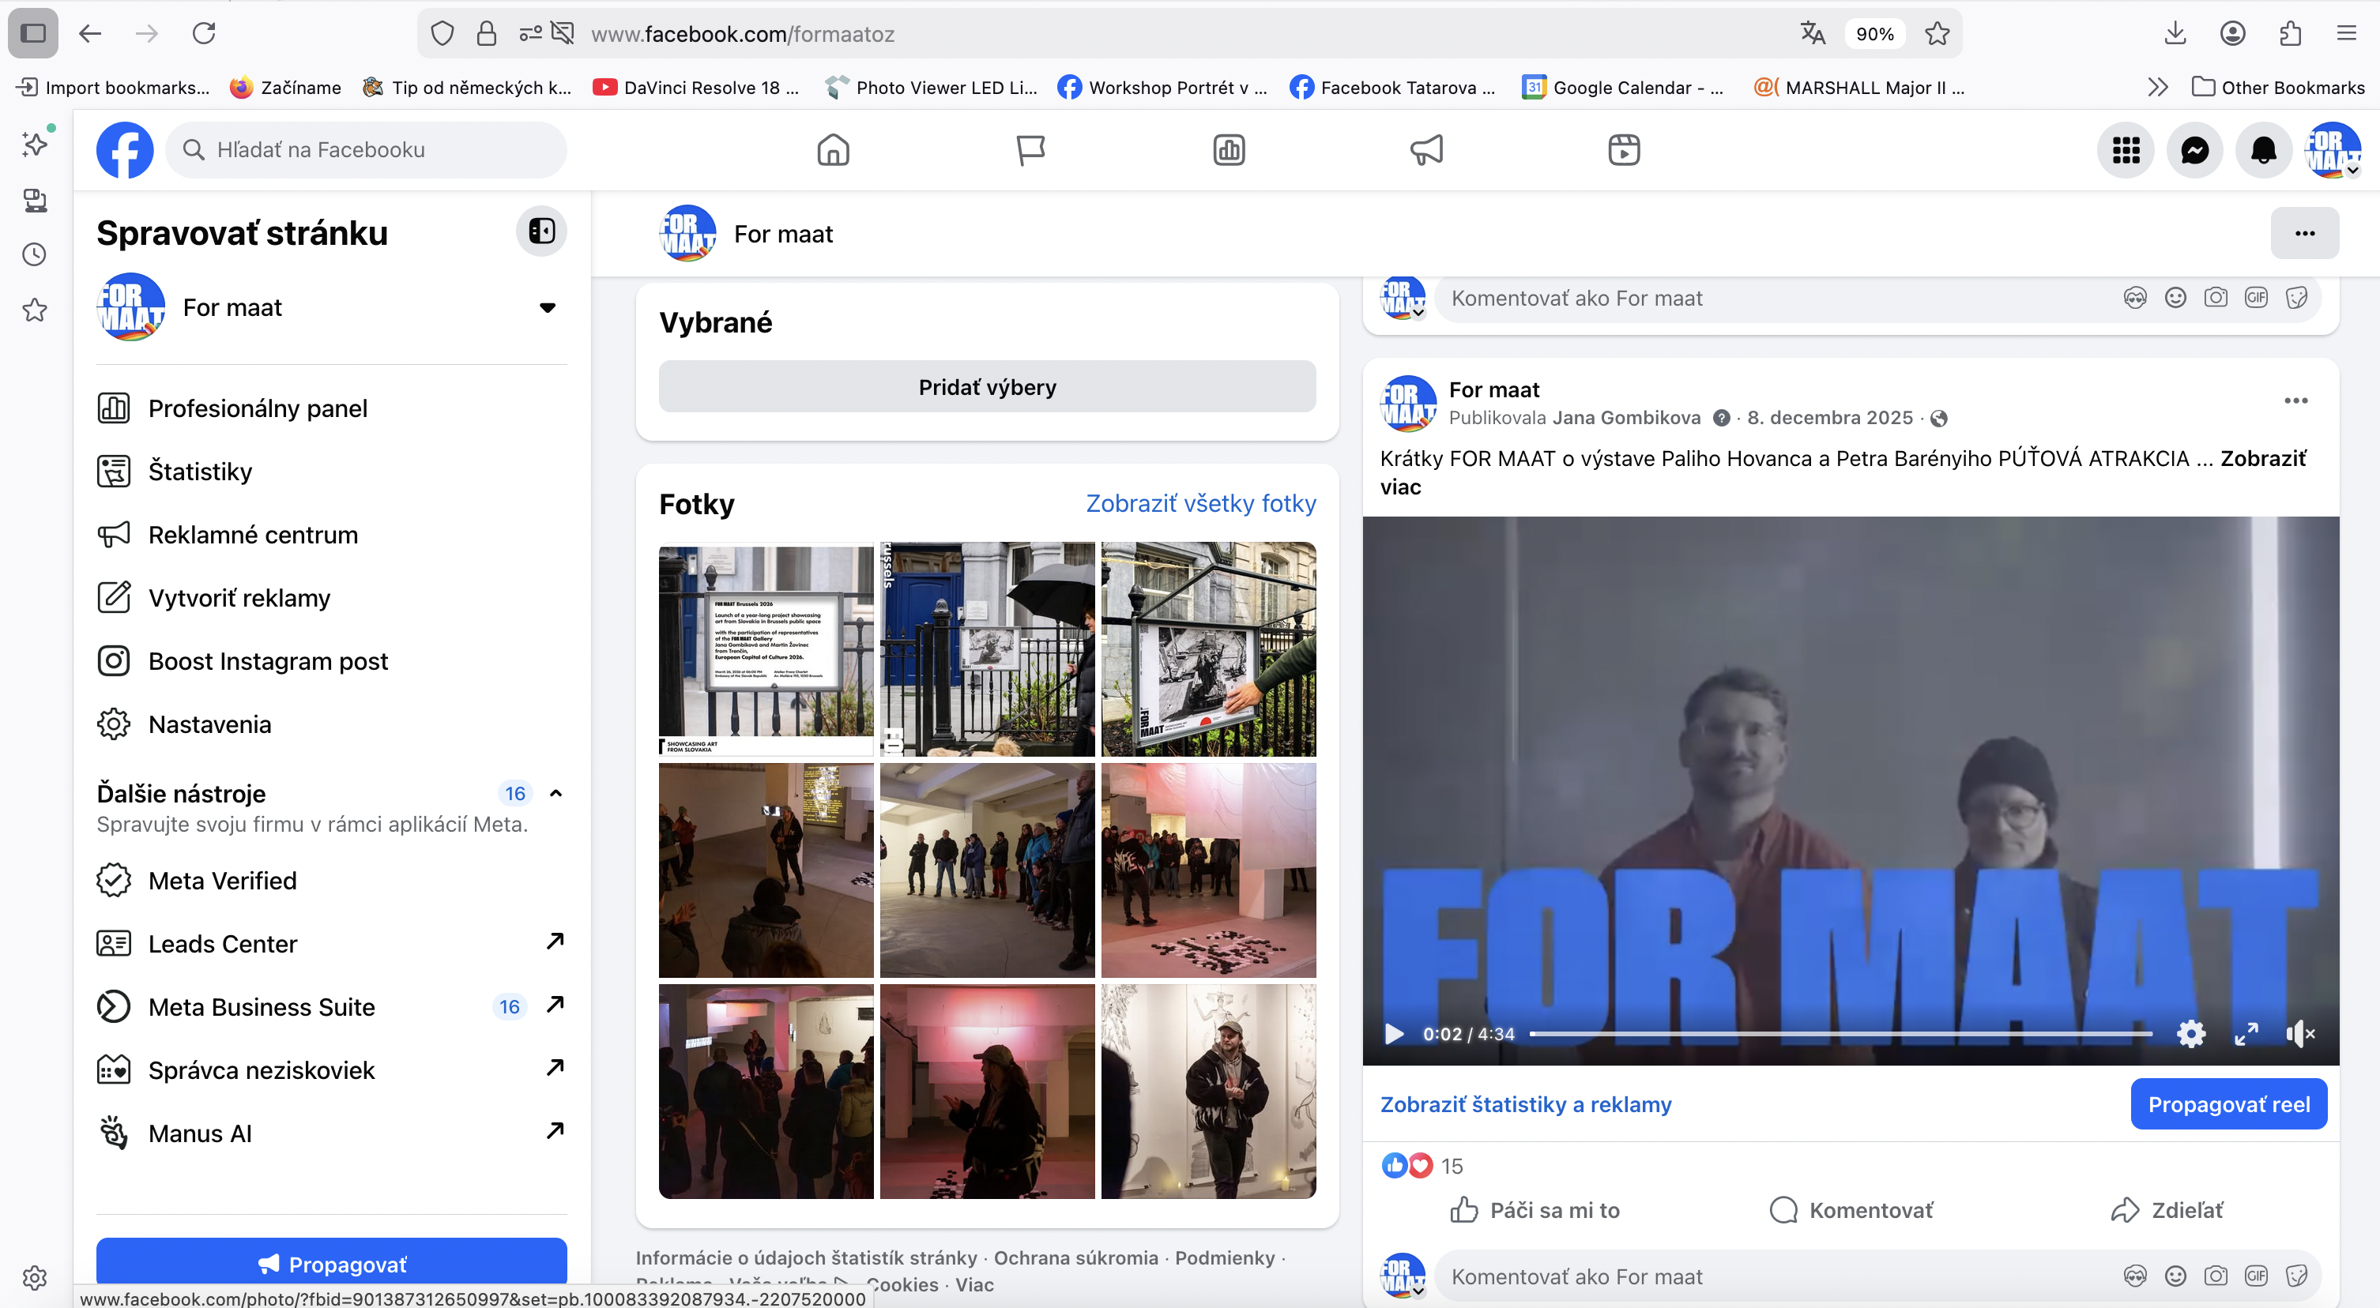The height and width of the screenshot is (1308, 2380).
Task: Enter video fullscreen mode
Action: (2246, 1034)
